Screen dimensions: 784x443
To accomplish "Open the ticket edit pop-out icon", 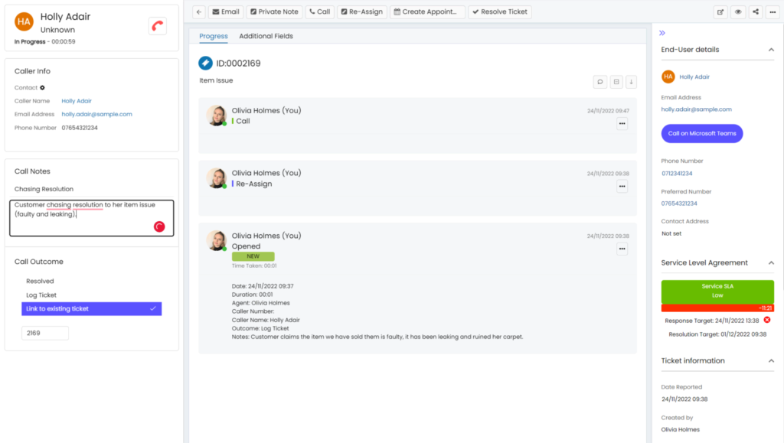I will (x=720, y=12).
